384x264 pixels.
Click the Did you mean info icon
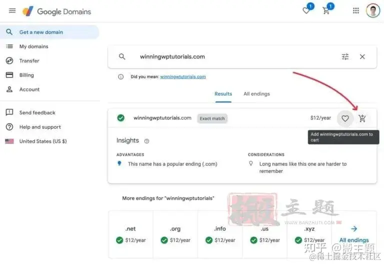(x=120, y=77)
